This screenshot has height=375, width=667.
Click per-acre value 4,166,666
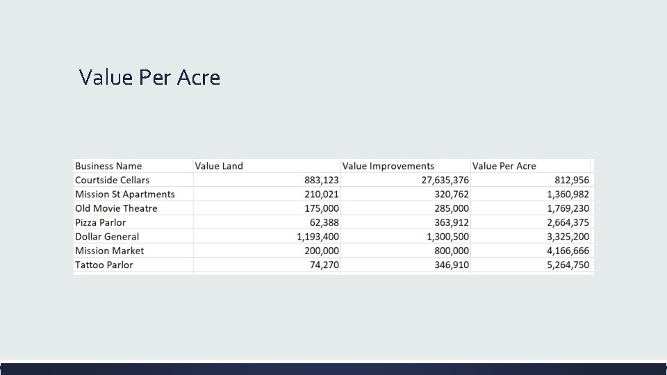tap(568, 251)
